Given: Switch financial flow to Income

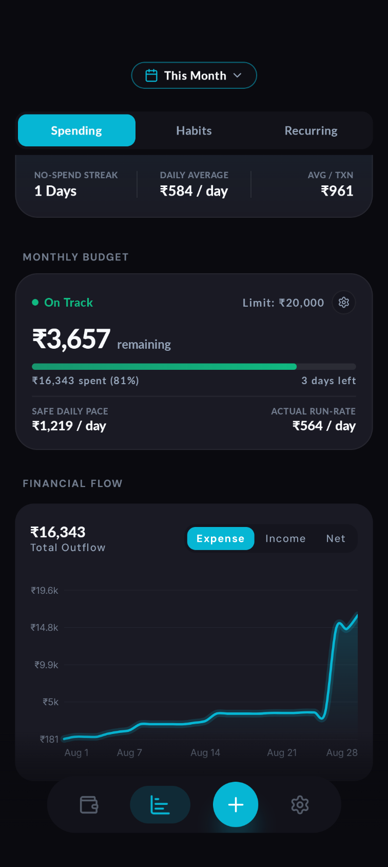Looking at the screenshot, I should (285, 538).
